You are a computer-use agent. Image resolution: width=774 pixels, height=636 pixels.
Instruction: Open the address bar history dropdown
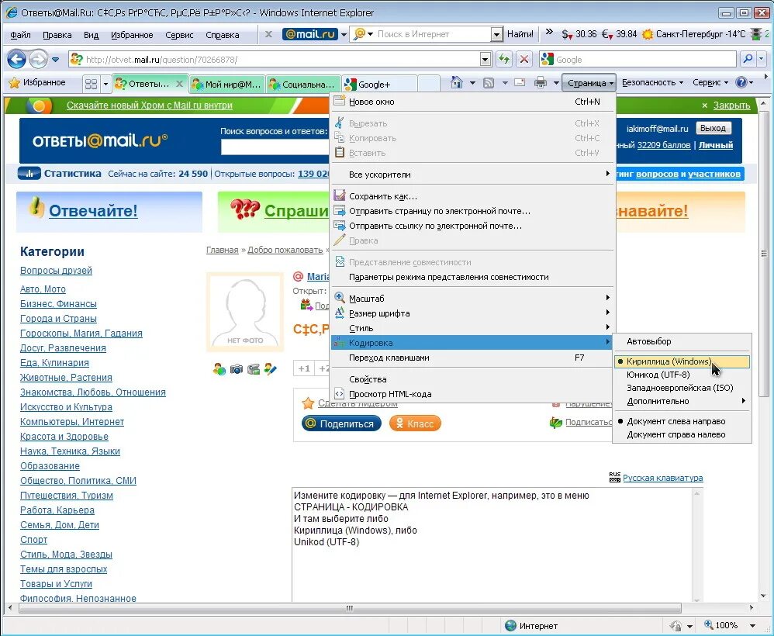(x=485, y=59)
